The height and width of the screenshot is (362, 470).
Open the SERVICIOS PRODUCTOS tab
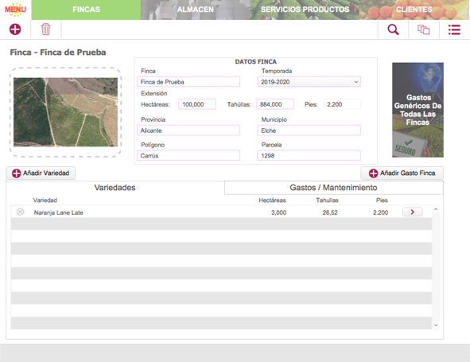[x=305, y=10]
